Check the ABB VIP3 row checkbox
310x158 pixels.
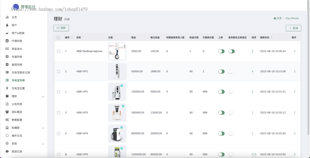[59, 112]
